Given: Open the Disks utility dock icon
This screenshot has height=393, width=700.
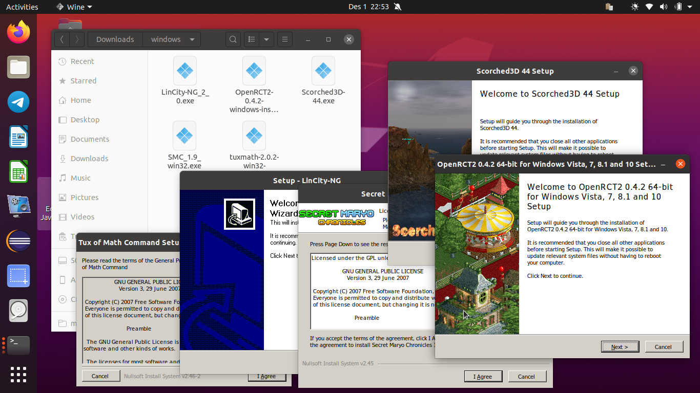Looking at the screenshot, I should (x=18, y=311).
